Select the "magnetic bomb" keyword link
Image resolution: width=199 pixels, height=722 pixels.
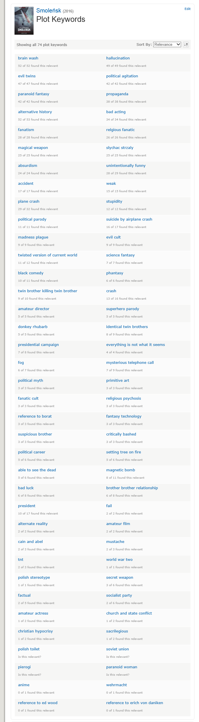click(x=121, y=470)
